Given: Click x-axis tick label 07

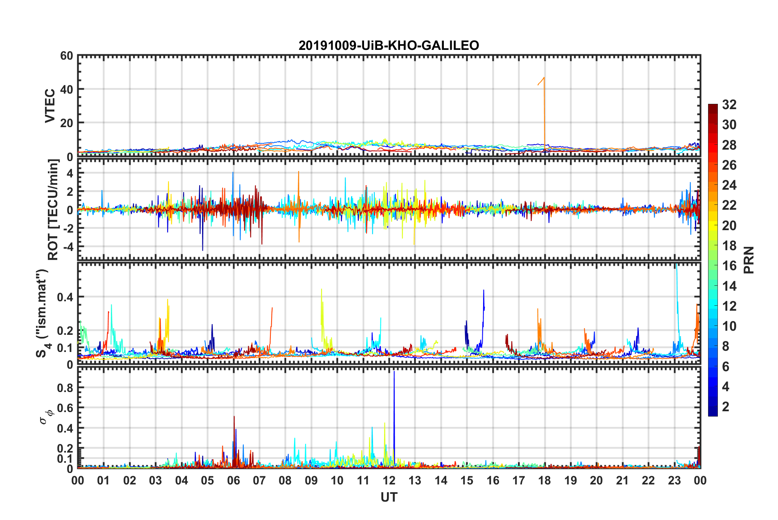Looking at the screenshot, I should pyautogui.click(x=259, y=480).
